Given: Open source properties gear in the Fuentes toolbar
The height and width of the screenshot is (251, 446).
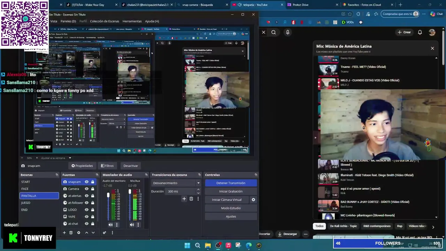Looking at the screenshot, I should click(78, 233).
